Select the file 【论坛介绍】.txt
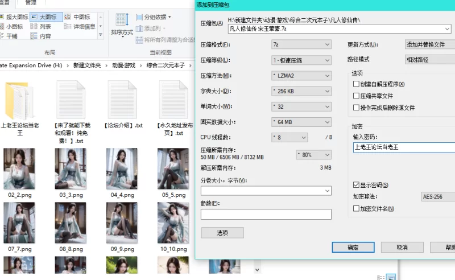Image resolution: width=455 pixels, height=280 pixels. coord(122,105)
